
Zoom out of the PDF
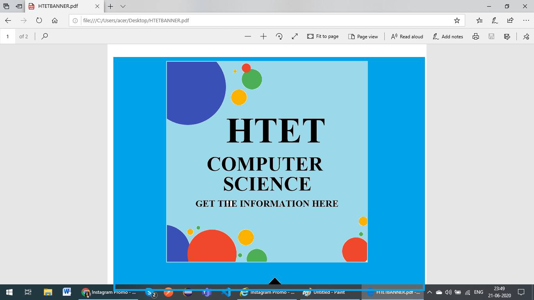(248, 36)
